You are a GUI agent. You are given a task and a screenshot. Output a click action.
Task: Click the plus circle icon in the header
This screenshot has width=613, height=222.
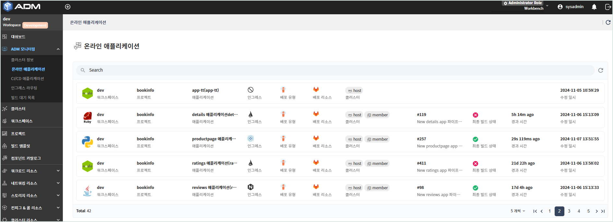coord(68,7)
